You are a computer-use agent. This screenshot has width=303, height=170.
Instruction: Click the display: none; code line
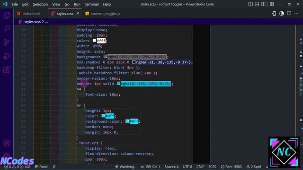pyautogui.click(x=92, y=30)
